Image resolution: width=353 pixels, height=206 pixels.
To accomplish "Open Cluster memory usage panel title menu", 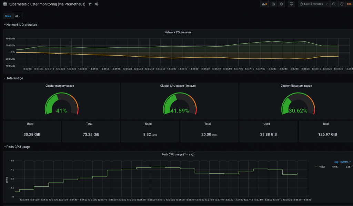I will tap(60, 86).
